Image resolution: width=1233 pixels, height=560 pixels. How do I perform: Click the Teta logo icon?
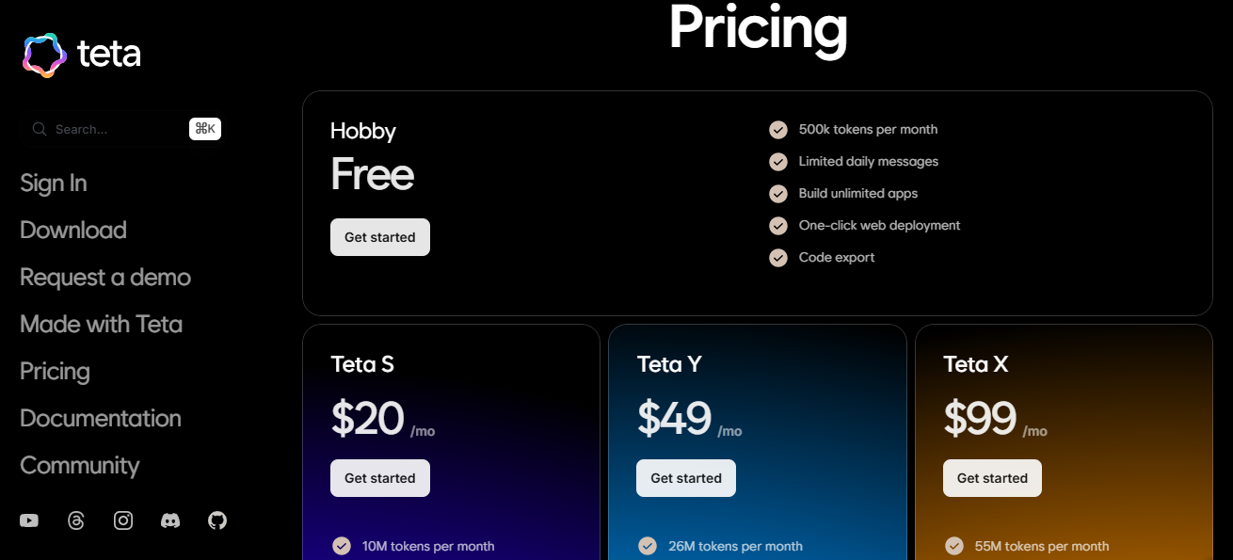(45, 55)
